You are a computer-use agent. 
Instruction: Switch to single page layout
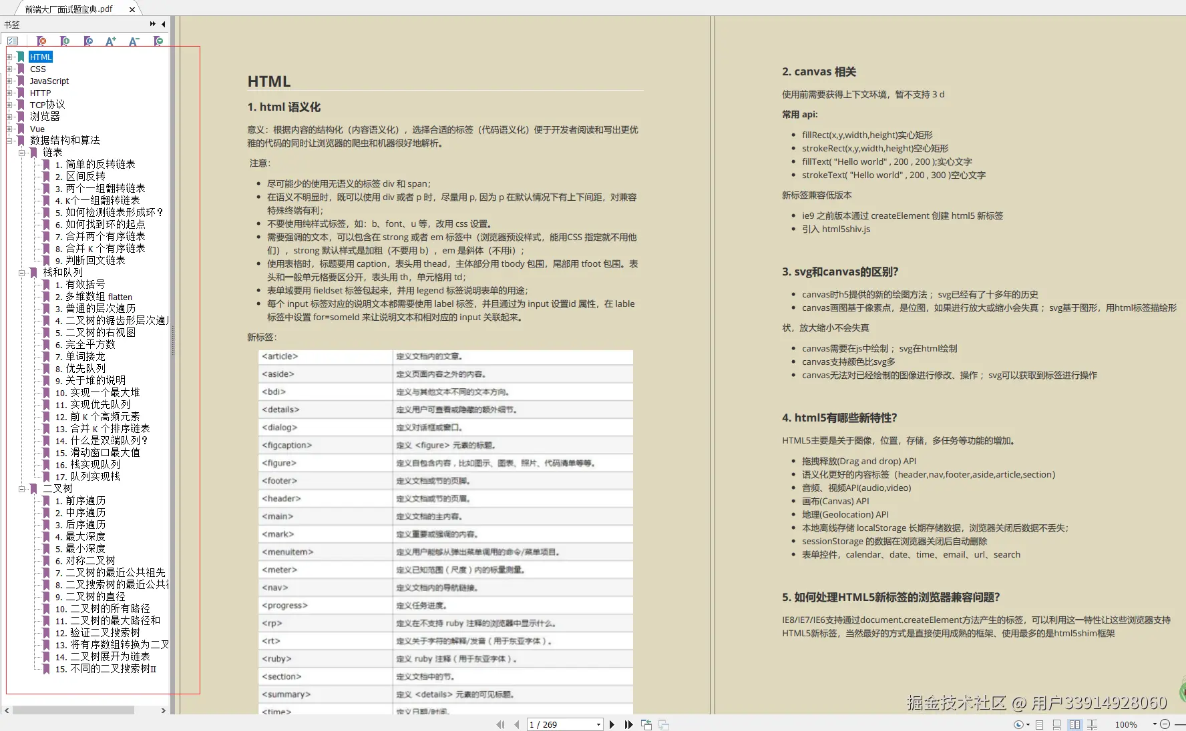tap(1040, 724)
